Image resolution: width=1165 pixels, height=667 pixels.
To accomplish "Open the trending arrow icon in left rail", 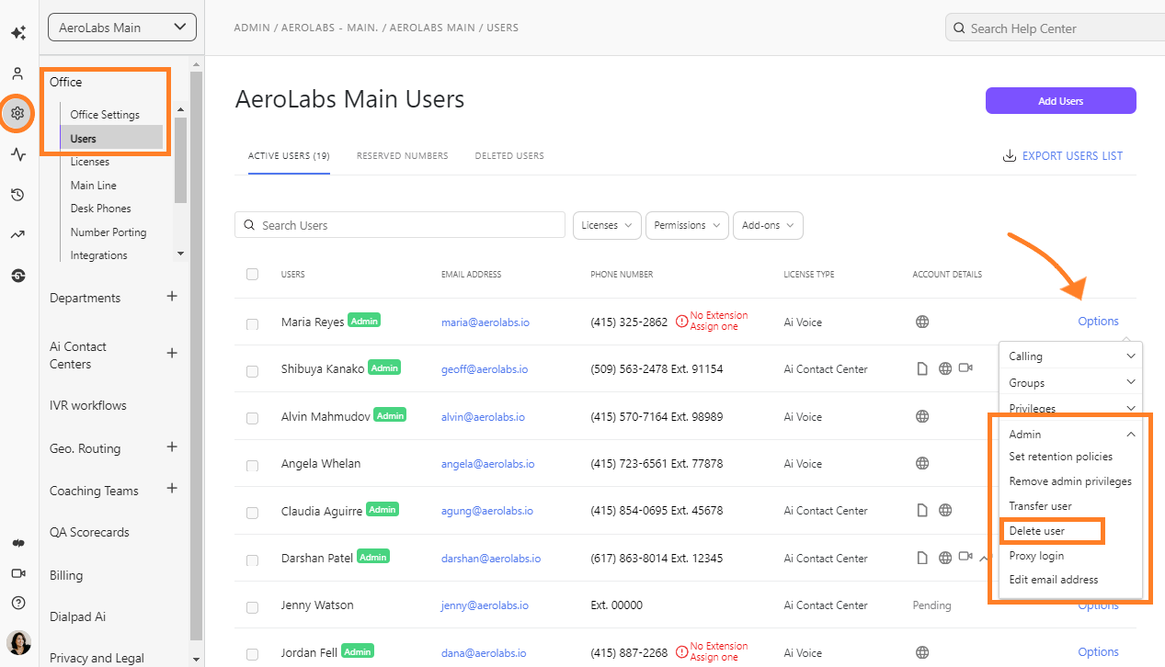I will click(x=17, y=235).
